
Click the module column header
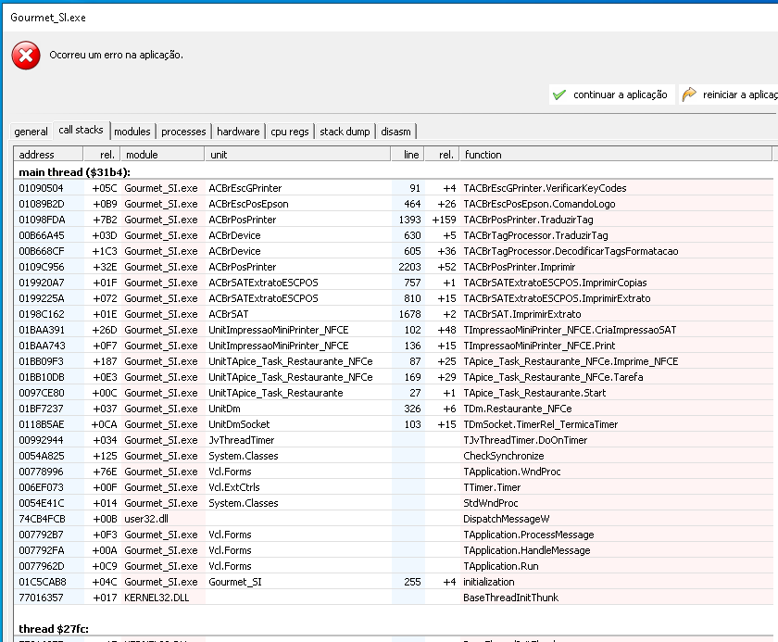162,155
